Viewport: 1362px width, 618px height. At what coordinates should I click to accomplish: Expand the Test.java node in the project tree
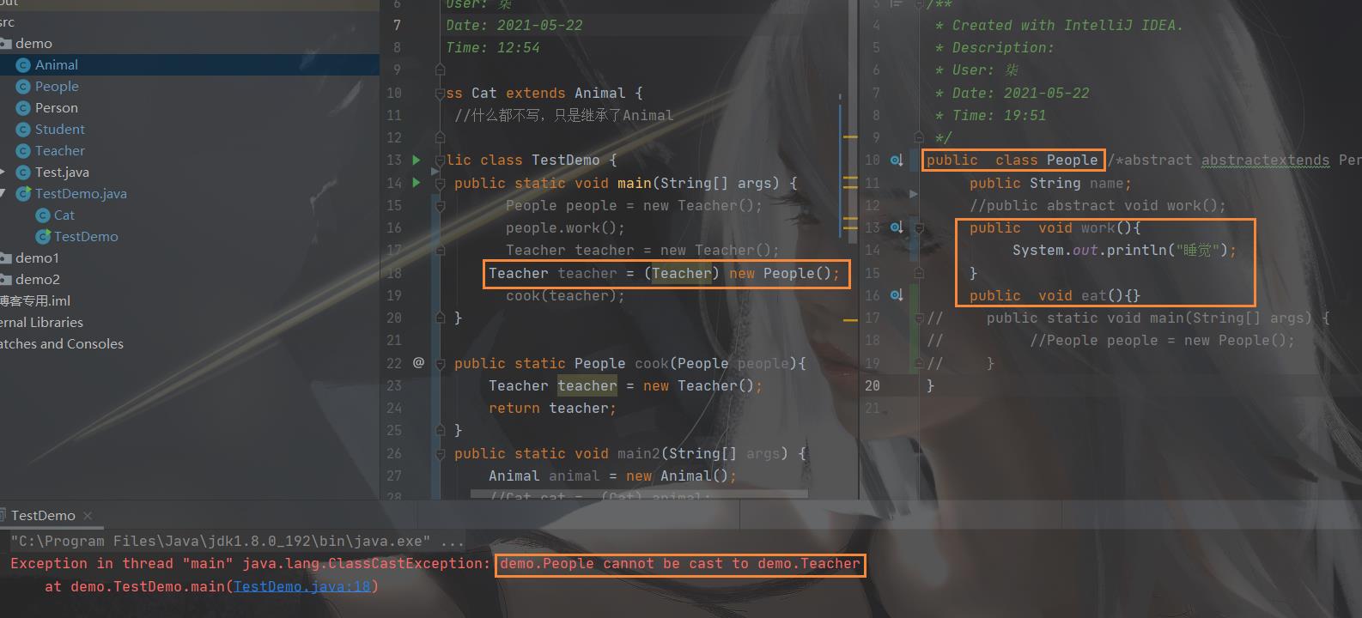3,172
